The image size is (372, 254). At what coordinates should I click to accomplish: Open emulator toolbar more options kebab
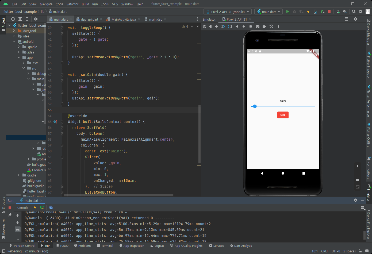coord(278,26)
